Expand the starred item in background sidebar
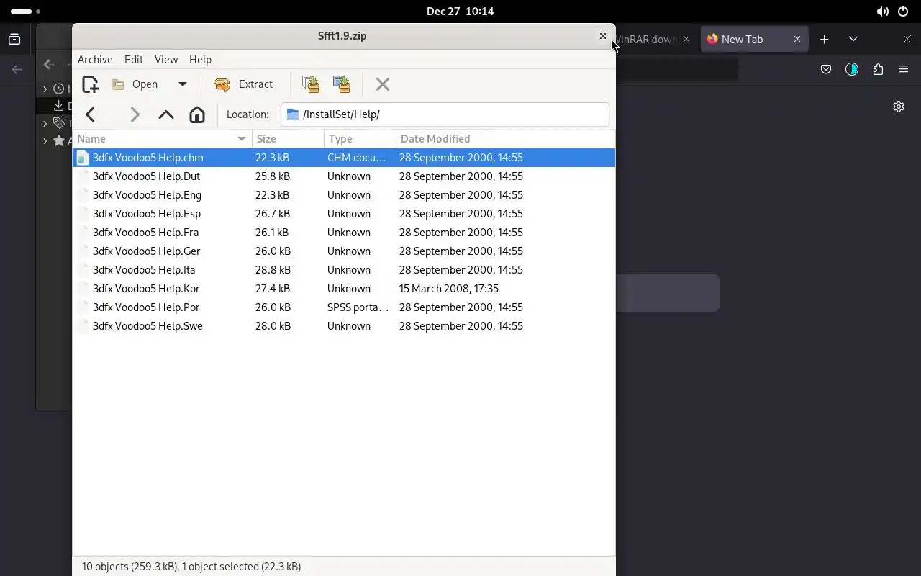Image resolution: width=921 pixels, height=576 pixels. click(x=45, y=141)
